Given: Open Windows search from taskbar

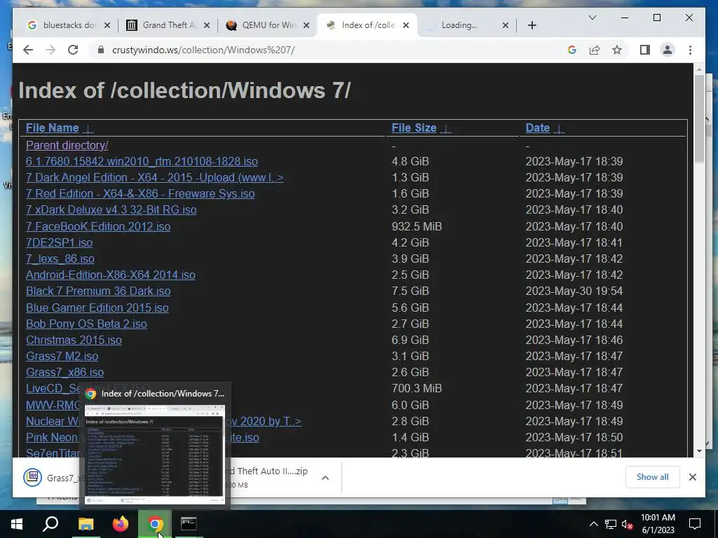Looking at the screenshot, I should click(50, 524).
